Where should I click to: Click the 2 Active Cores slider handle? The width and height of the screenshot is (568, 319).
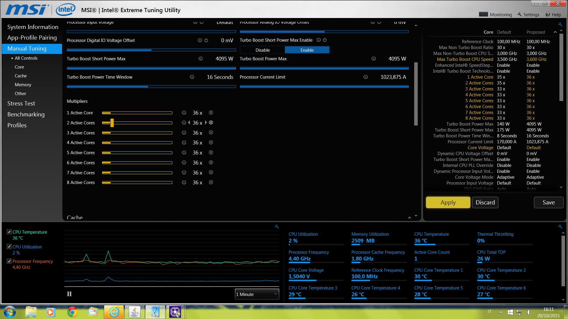coord(112,123)
